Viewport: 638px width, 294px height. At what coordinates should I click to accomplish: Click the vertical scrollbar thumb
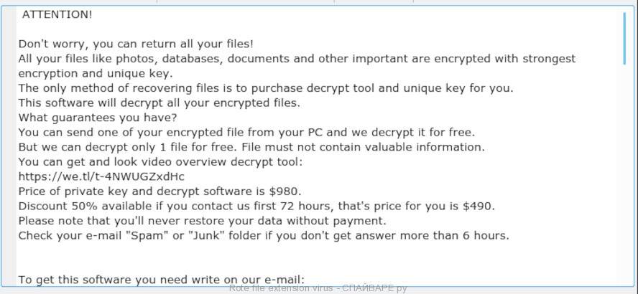pos(624,39)
